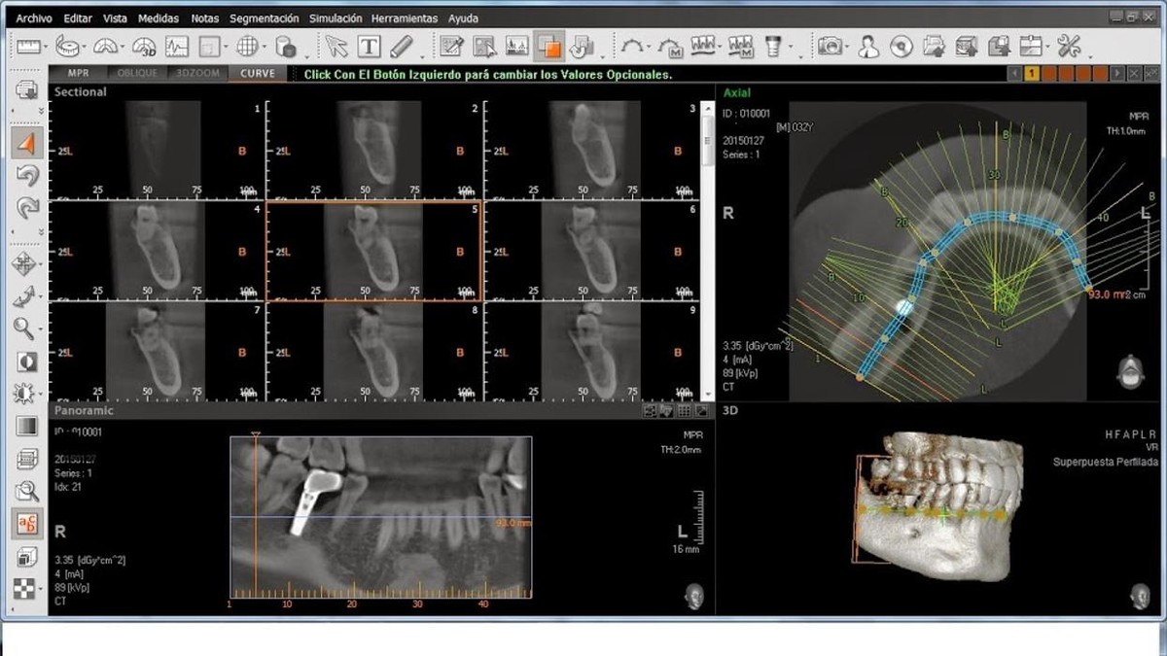The width and height of the screenshot is (1167, 656).
Task: Click the wrench and screwdriver settings icon
Action: (x=1069, y=46)
